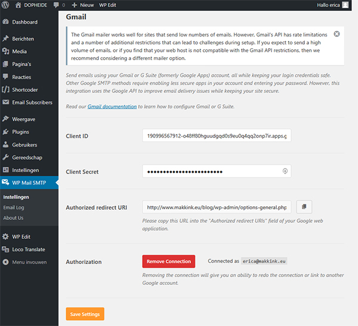Open the Gereedschap menu item
This screenshot has width=358, height=326.
(27, 157)
